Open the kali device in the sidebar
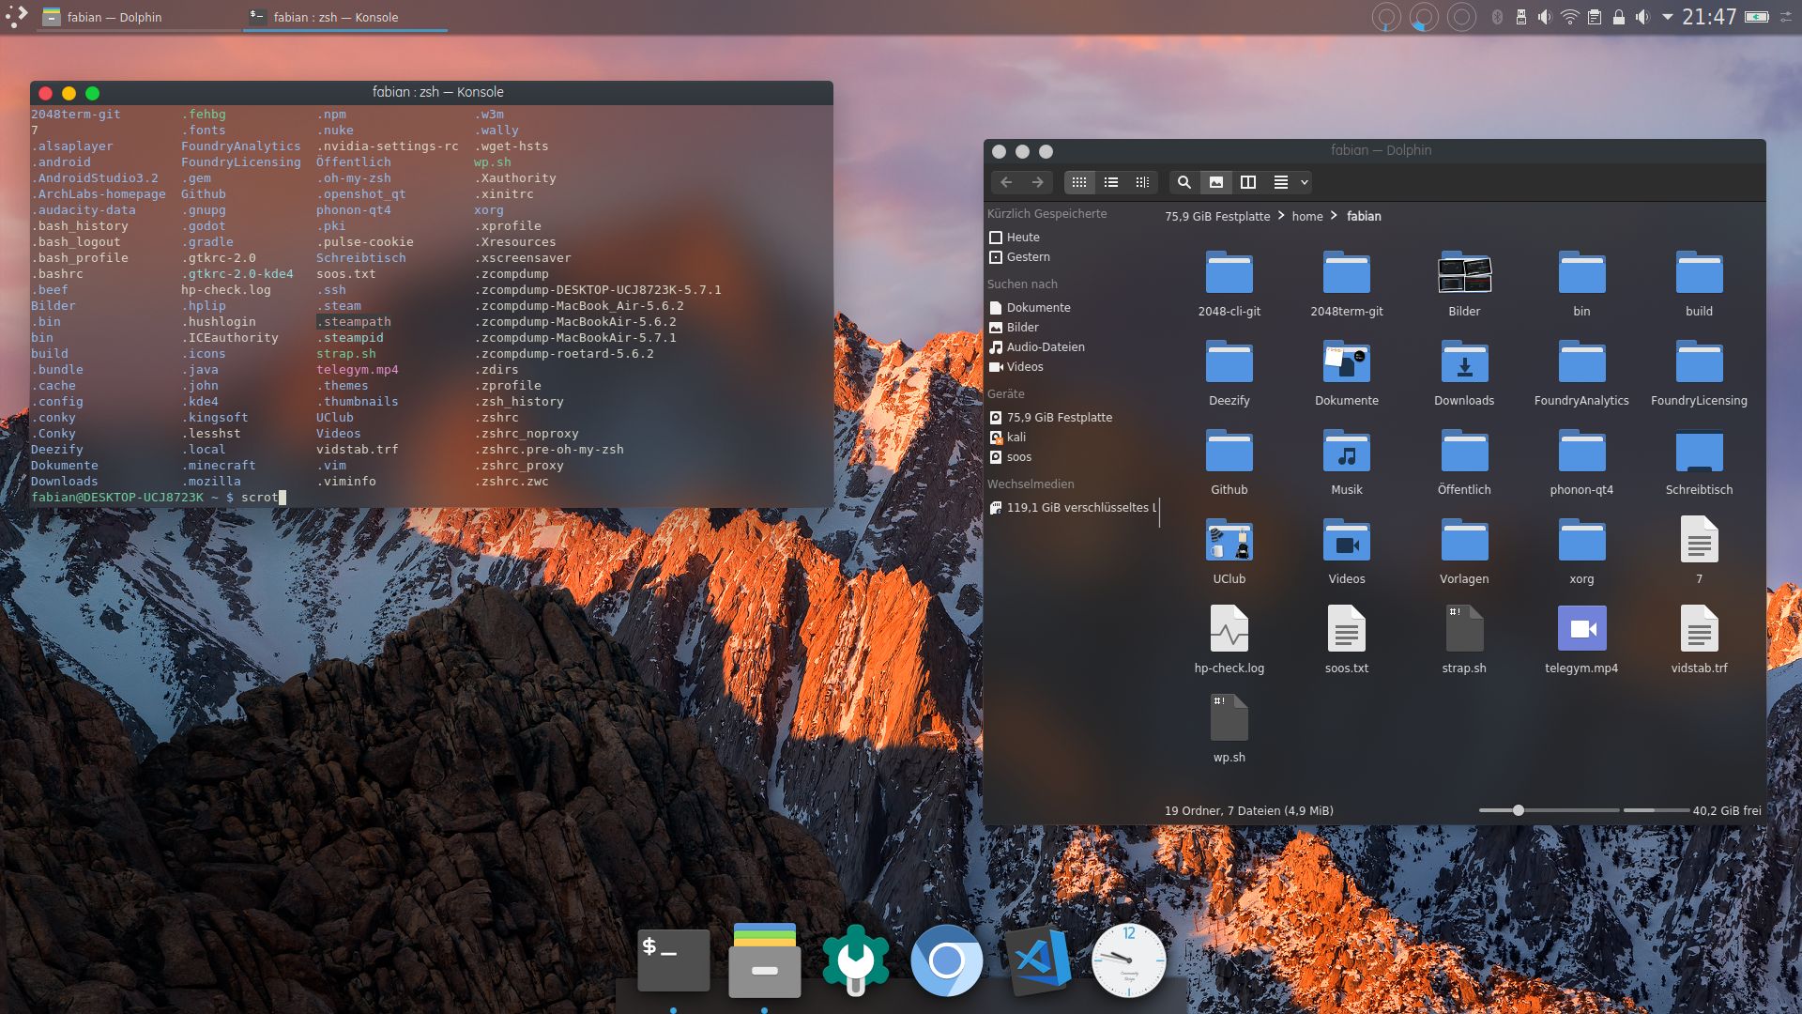 [x=1018, y=437]
